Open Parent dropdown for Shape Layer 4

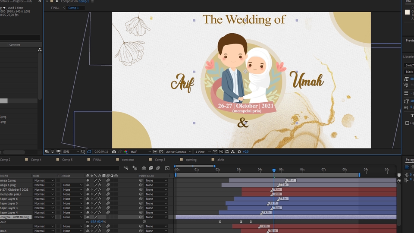(156, 213)
